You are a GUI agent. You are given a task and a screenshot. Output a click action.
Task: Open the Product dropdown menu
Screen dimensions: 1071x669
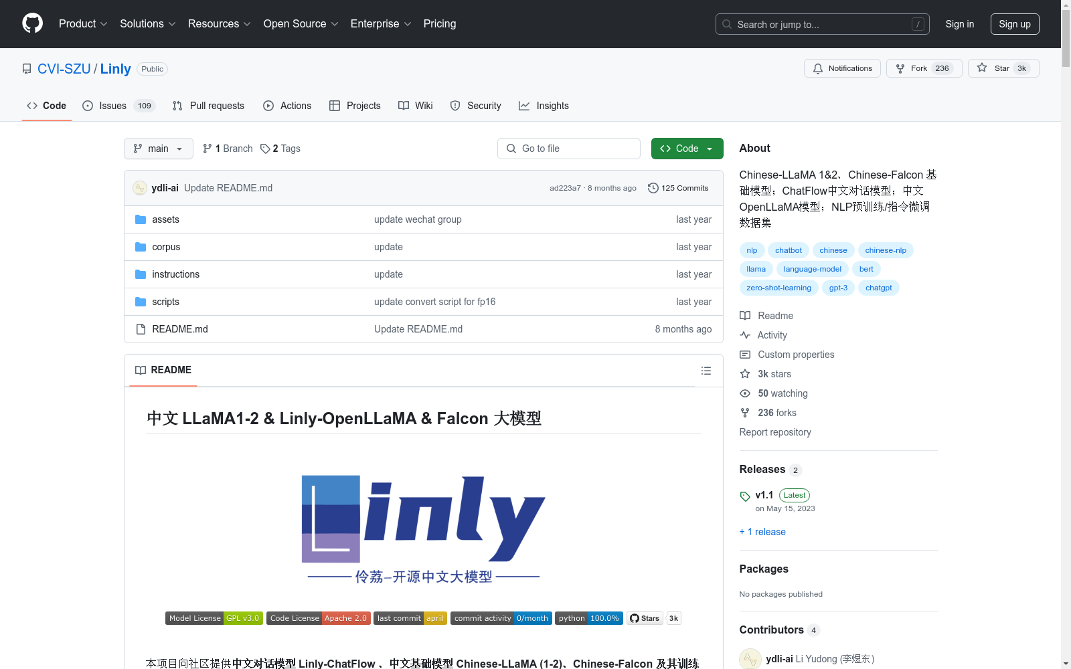[x=83, y=24]
